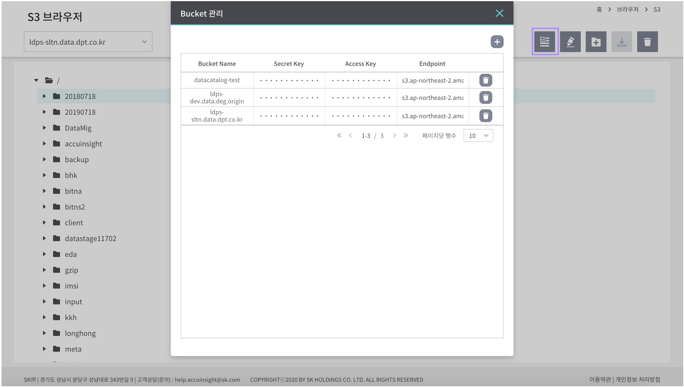The width and height of the screenshot is (684, 387).
Task: Expand the 20180718 folder
Action: coord(44,96)
